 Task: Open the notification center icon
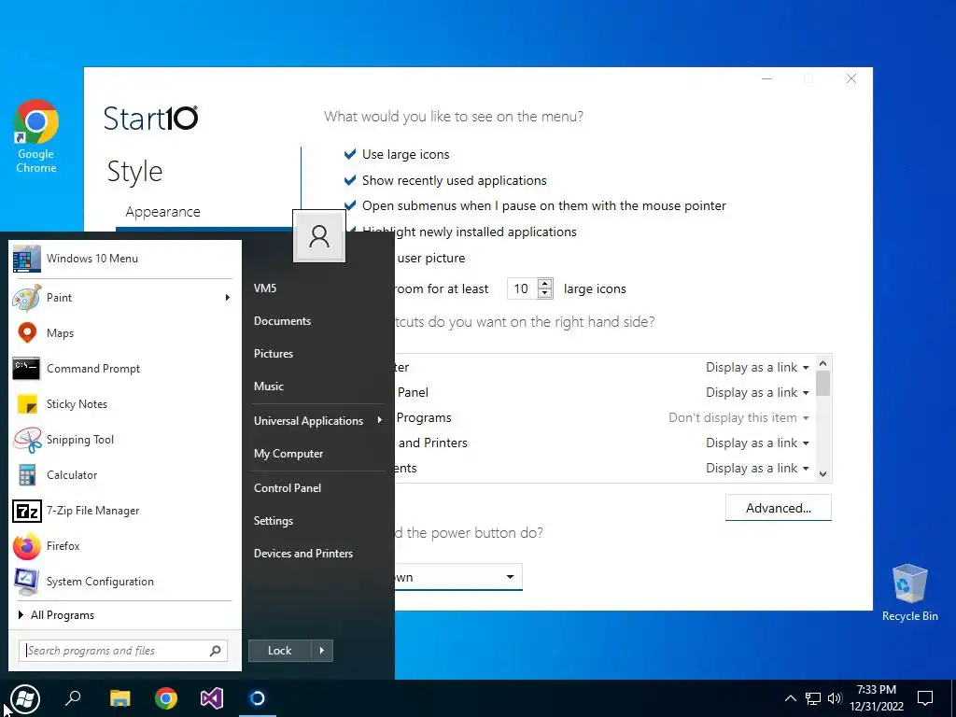click(925, 698)
